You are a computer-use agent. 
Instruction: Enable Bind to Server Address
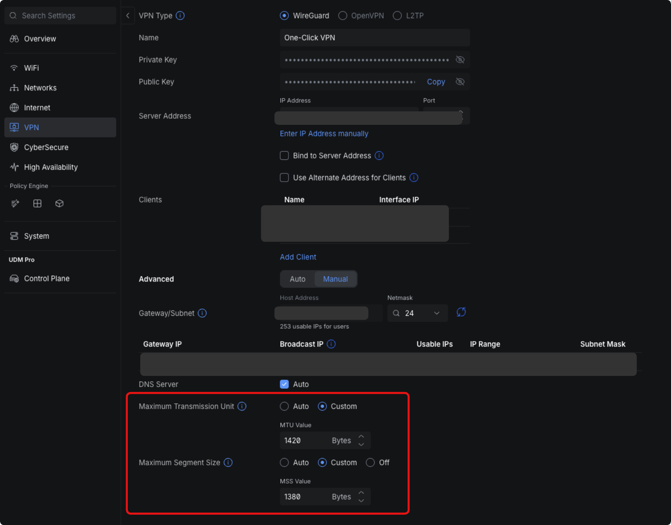pos(284,156)
